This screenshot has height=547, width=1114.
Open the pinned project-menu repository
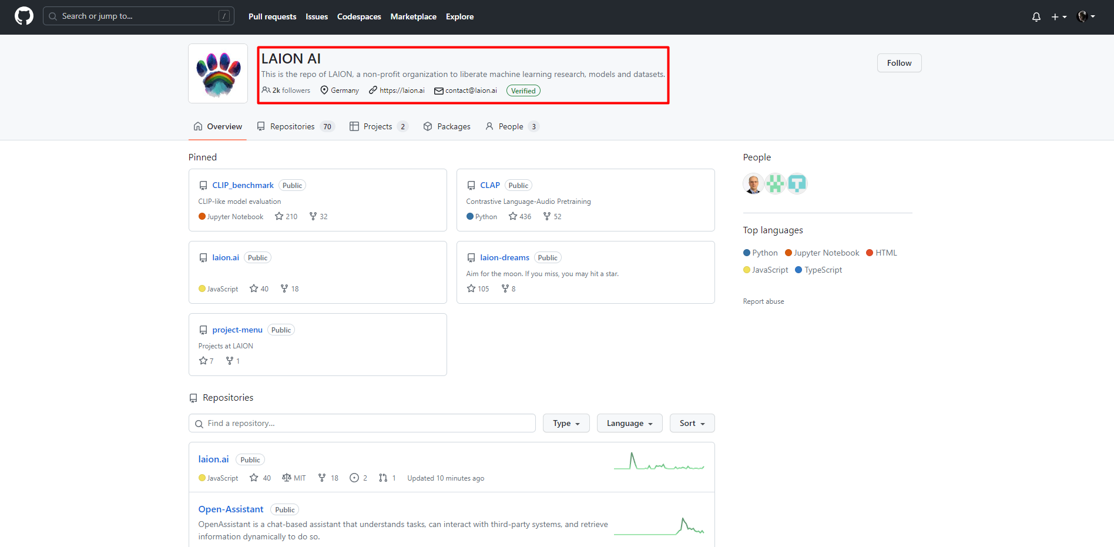pyautogui.click(x=237, y=330)
